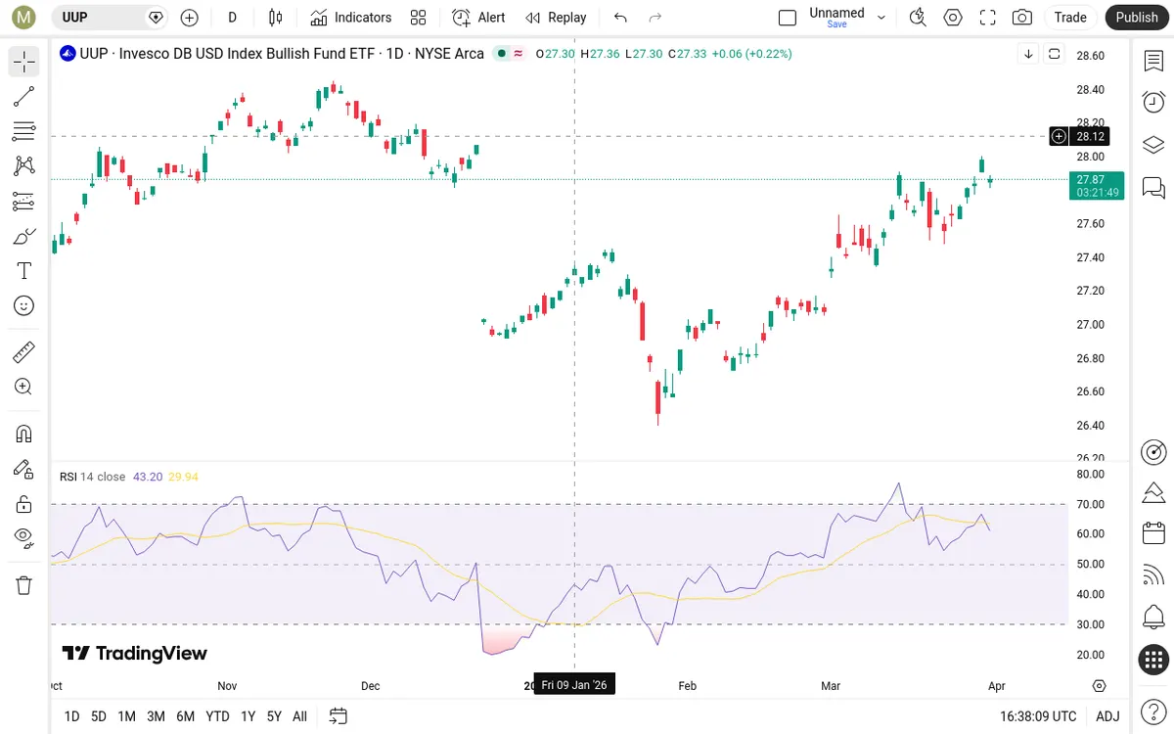The width and height of the screenshot is (1174, 734).
Task: Click the user profile avatar M
Action: point(23,18)
